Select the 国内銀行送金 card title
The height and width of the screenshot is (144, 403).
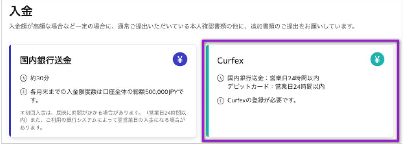pyautogui.click(x=45, y=61)
